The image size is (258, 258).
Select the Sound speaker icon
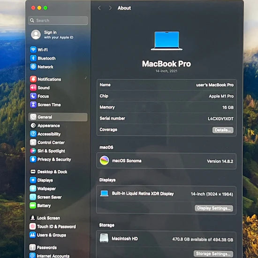33,88
